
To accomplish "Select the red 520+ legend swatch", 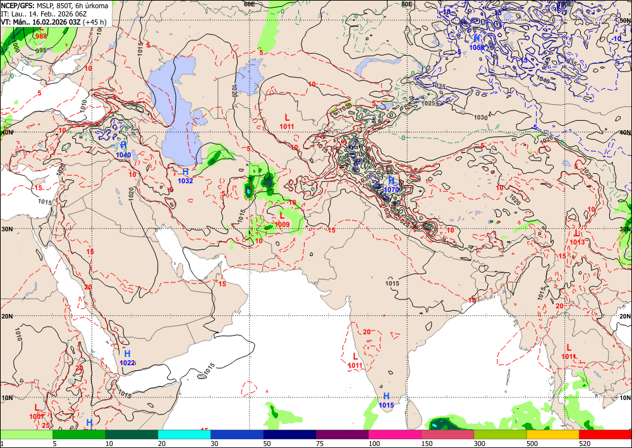I will tap(605, 435).
